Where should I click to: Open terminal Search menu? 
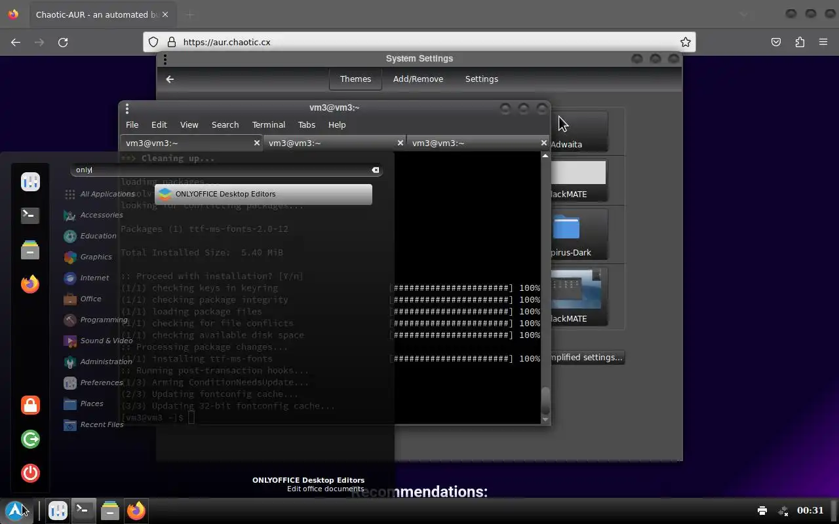[225, 124]
